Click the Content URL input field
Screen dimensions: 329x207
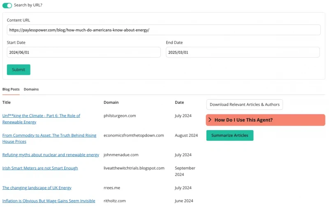164,30
